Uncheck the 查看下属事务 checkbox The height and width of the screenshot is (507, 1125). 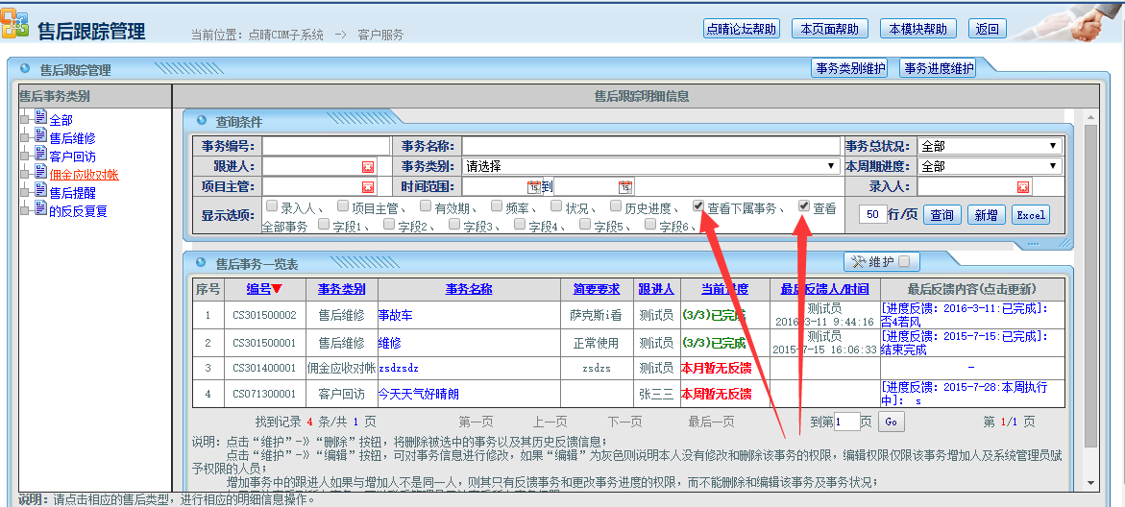tap(698, 205)
